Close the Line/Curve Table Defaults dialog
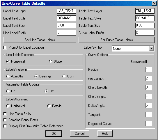This screenshot has height=140, width=158. [154, 3]
